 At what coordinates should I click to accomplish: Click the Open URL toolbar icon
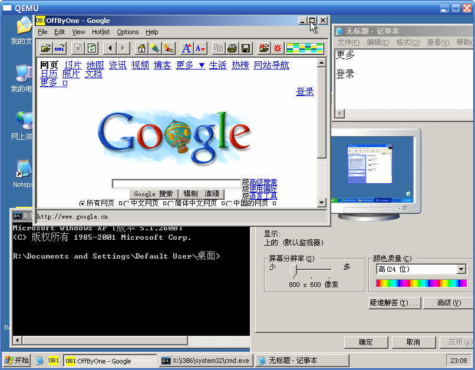60,48
